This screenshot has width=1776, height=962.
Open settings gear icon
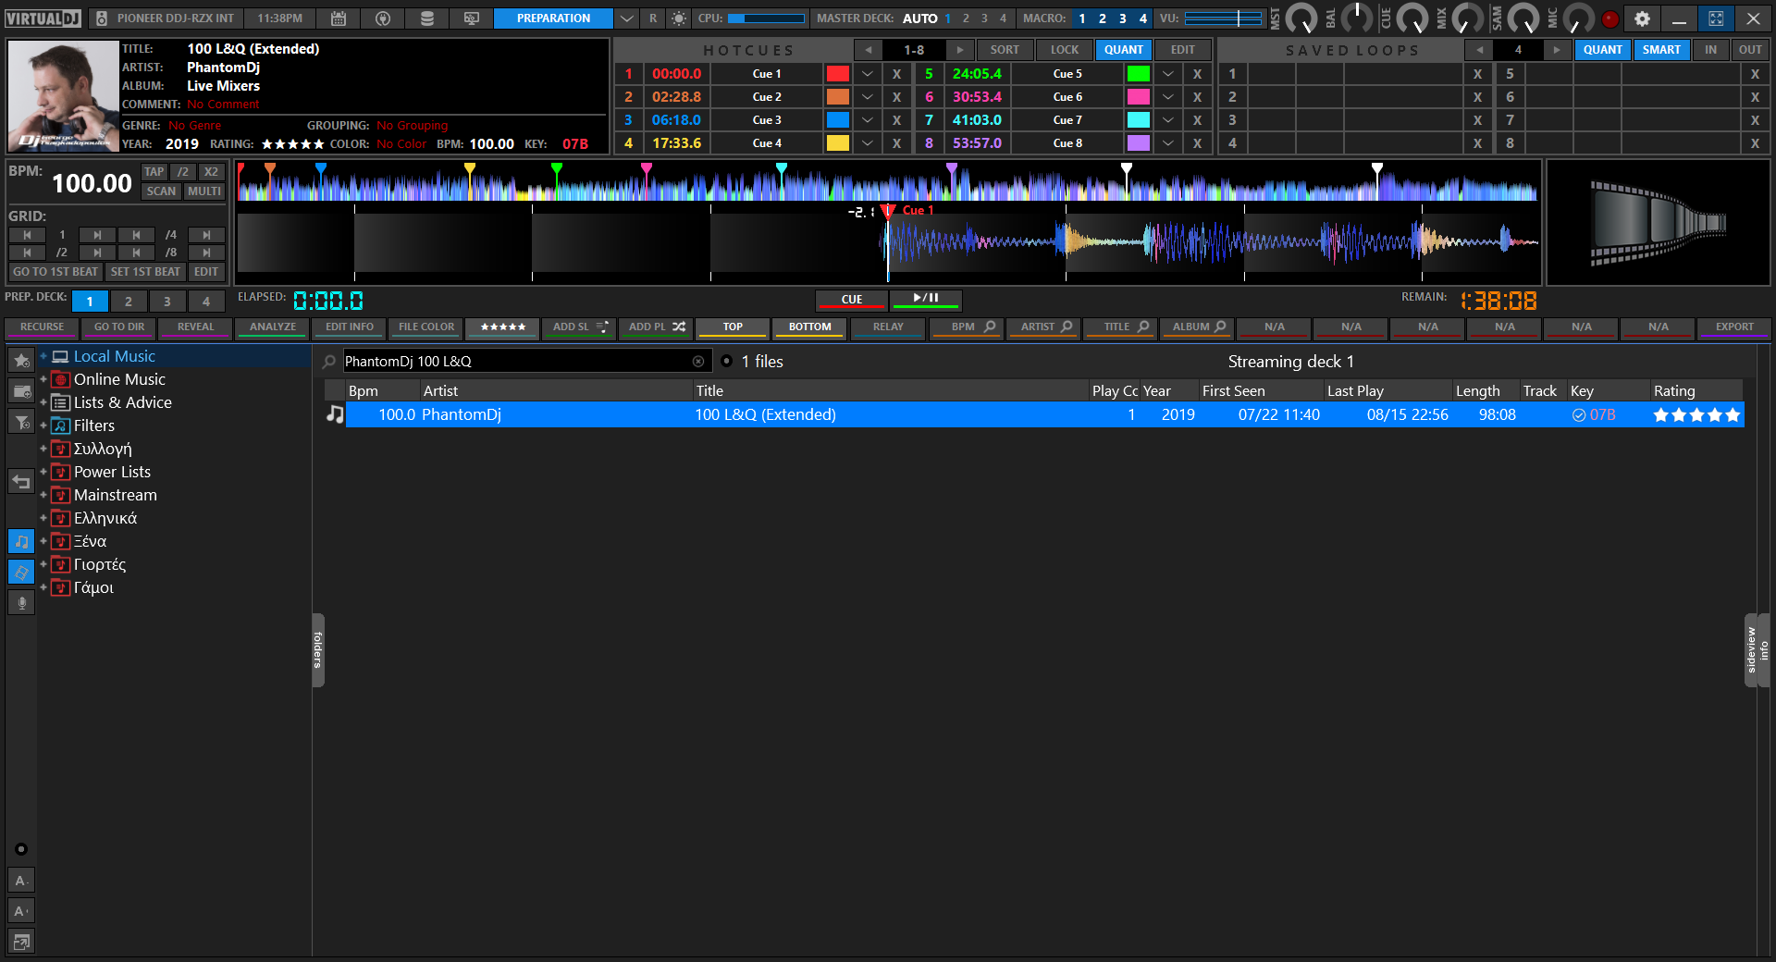(x=1642, y=18)
